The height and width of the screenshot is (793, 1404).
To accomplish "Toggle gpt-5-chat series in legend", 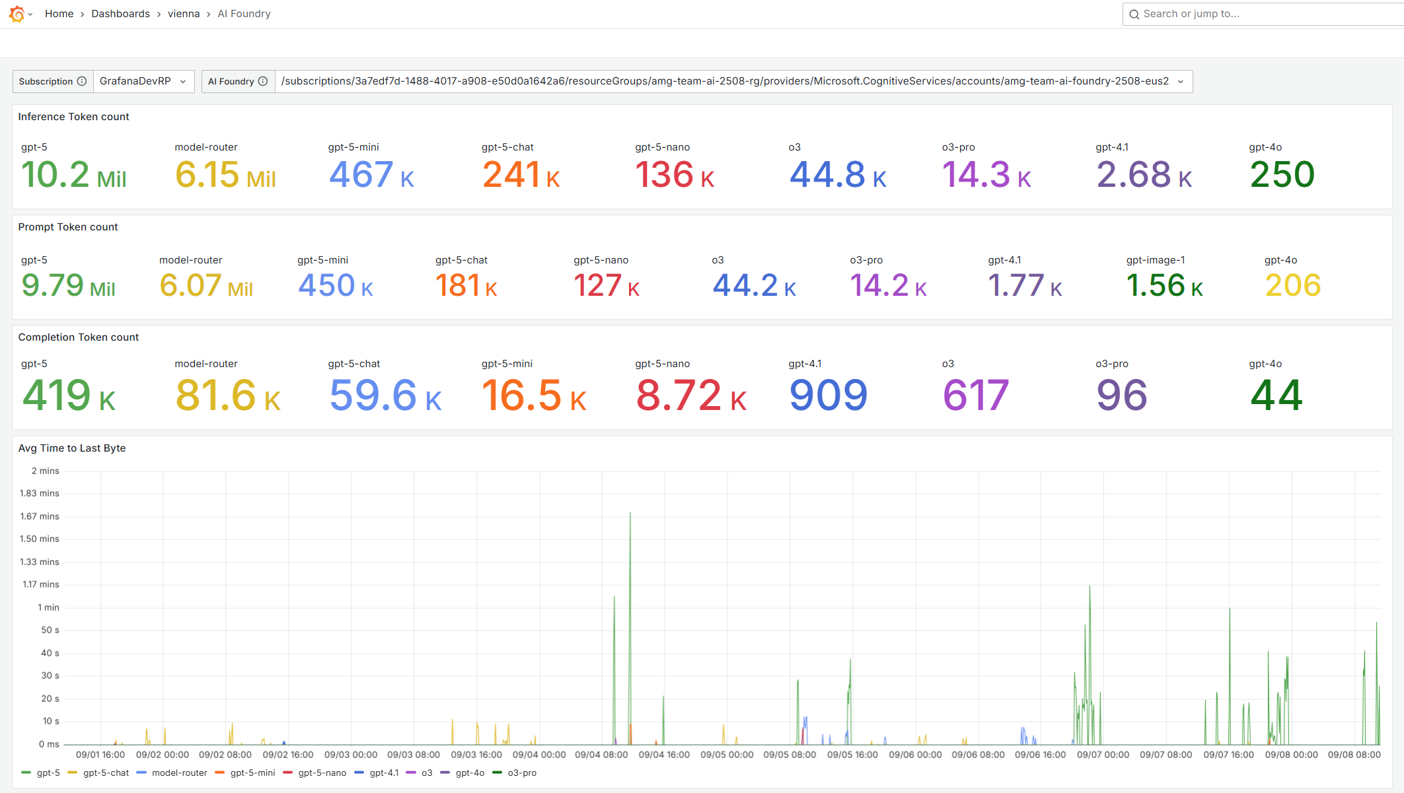I will coord(106,773).
